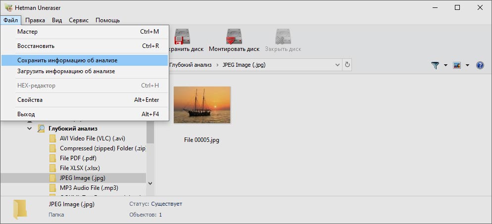Click the Статус: Существует status text
The image size is (492, 224).
(155, 204)
